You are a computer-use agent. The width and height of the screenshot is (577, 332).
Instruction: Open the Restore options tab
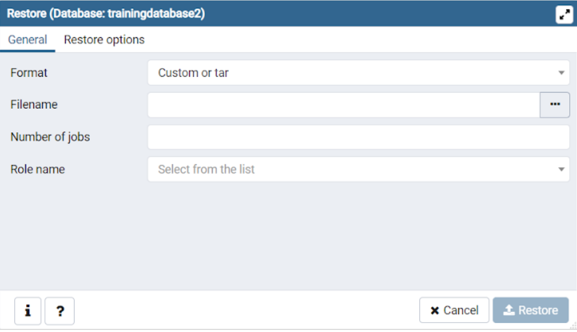(104, 40)
